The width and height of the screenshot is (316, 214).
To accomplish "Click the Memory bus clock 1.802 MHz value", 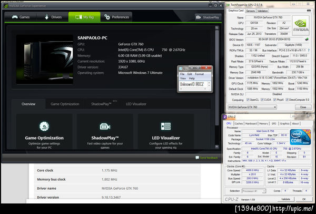I will pos(109,179).
